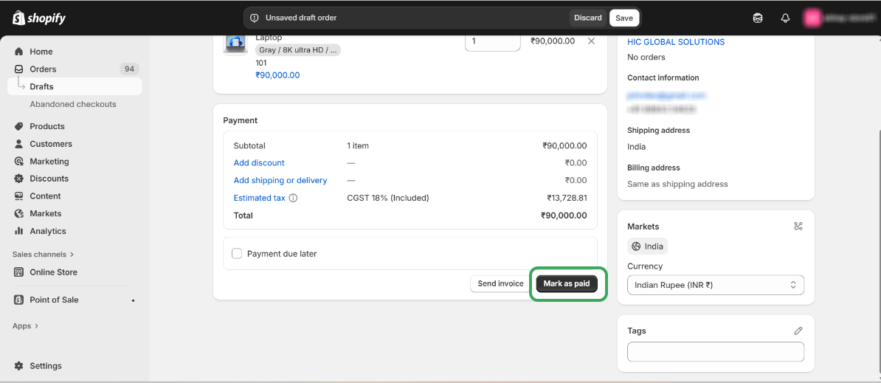Open the Indian Rupee currency dropdown
The width and height of the screenshot is (881, 383).
[x=715, y=285]
